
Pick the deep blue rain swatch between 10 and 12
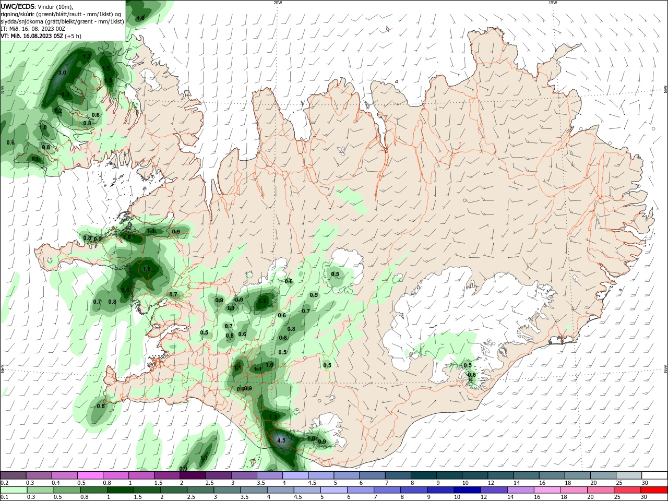click(x=468, y=490)
